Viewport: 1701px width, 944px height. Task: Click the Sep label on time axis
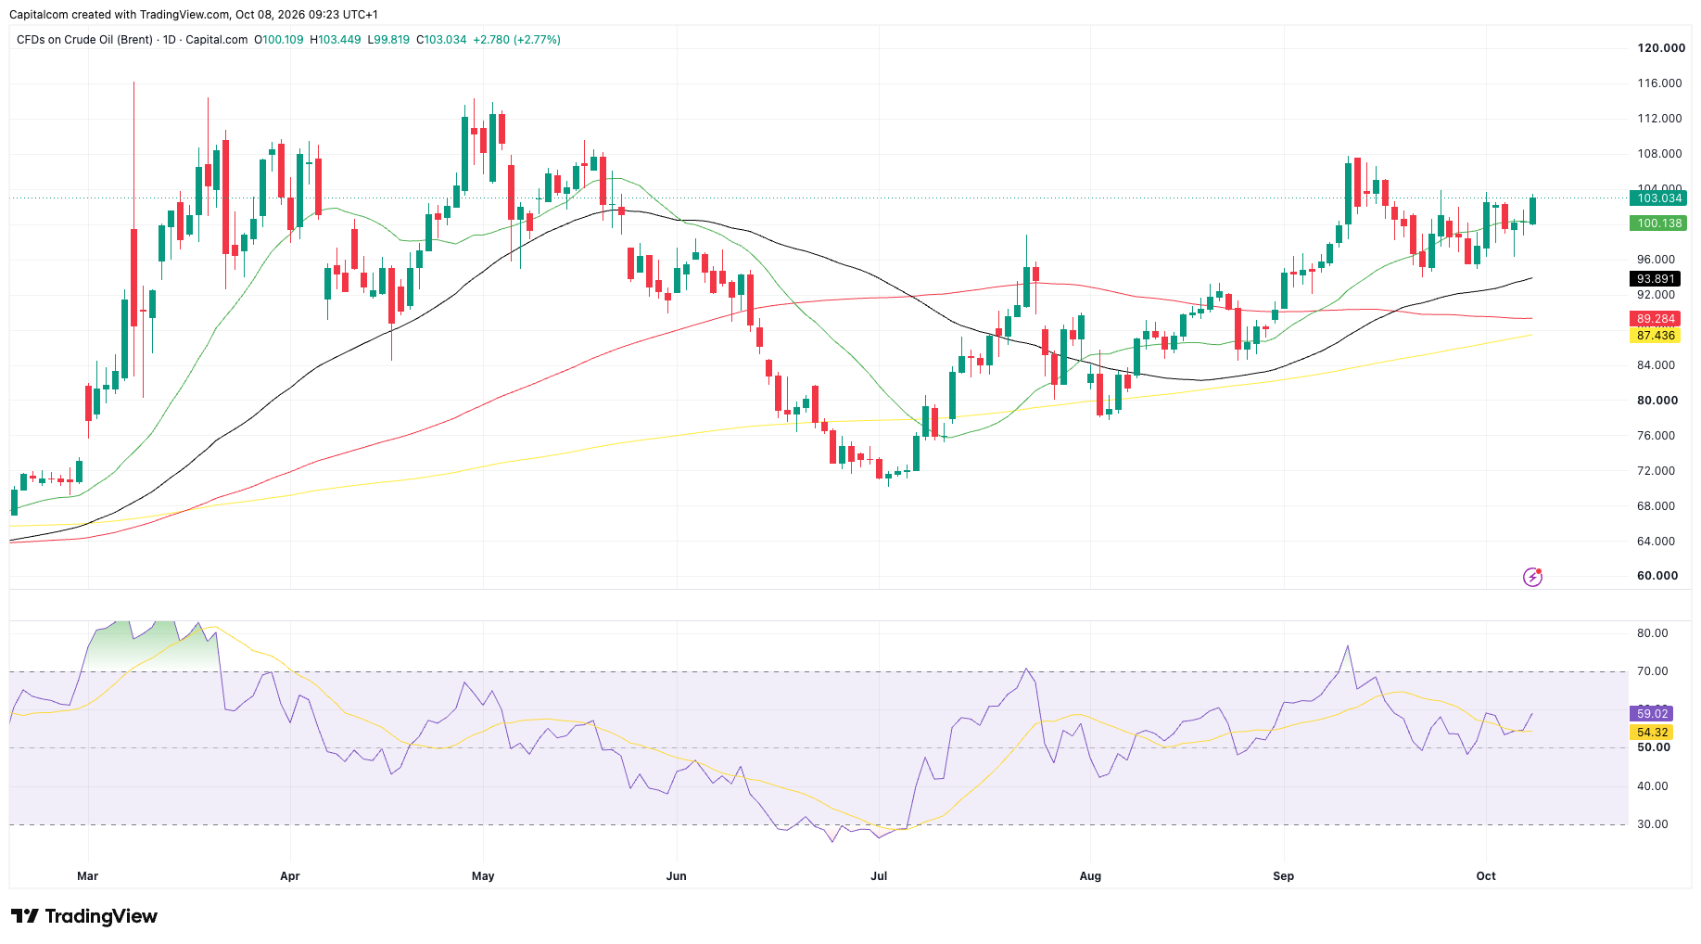tap(1284, 876)
